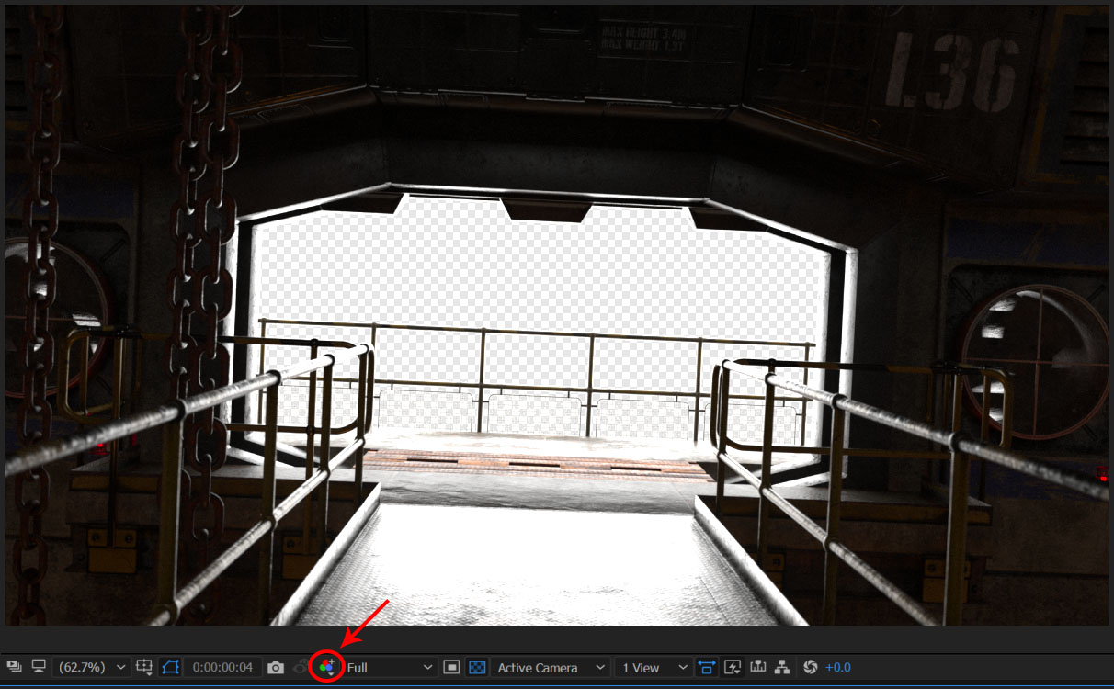Open the Active Camera 3D view dropdown
Image resolution: width=1114 pixels, height=689 pixels.
551,668
